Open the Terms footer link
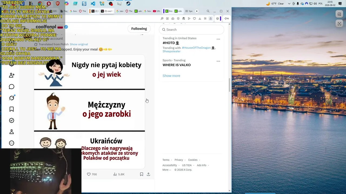 coord(166,160)
